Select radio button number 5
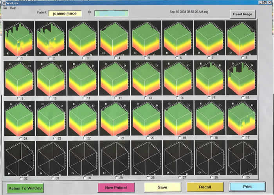This screenshot has height=195, width=274. tap(145, 58)
